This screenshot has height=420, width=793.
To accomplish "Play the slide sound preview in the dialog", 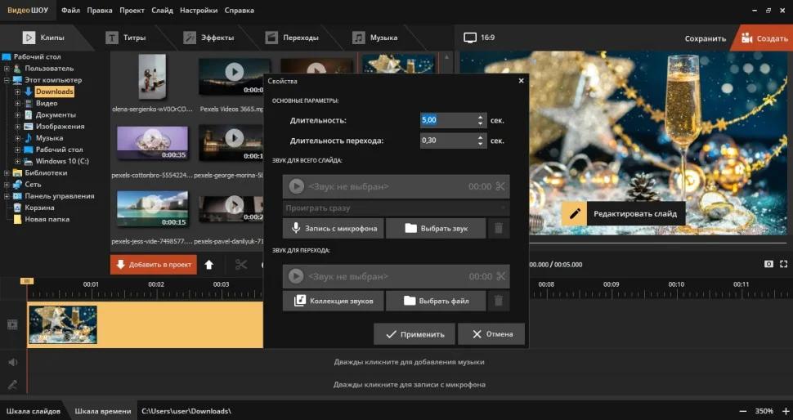I will [296, 186].
